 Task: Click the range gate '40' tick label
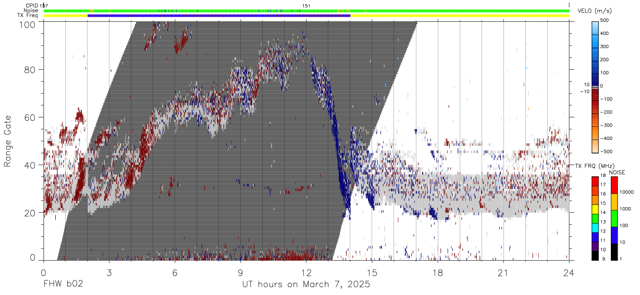(31, 165)
